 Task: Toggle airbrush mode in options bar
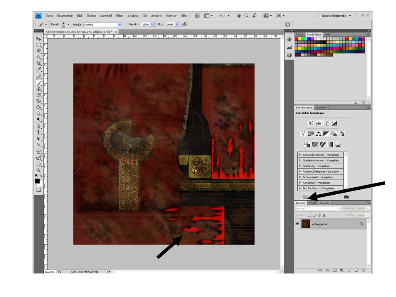[x=184, y=24]
